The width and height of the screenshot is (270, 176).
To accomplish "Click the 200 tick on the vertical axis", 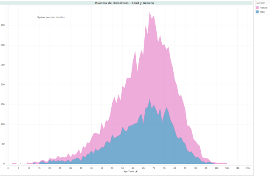I will (x=3, y=85).
